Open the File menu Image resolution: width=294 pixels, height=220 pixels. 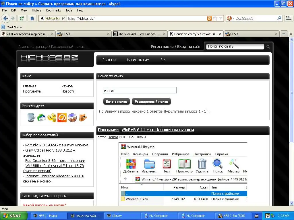(x=4, y=10)
